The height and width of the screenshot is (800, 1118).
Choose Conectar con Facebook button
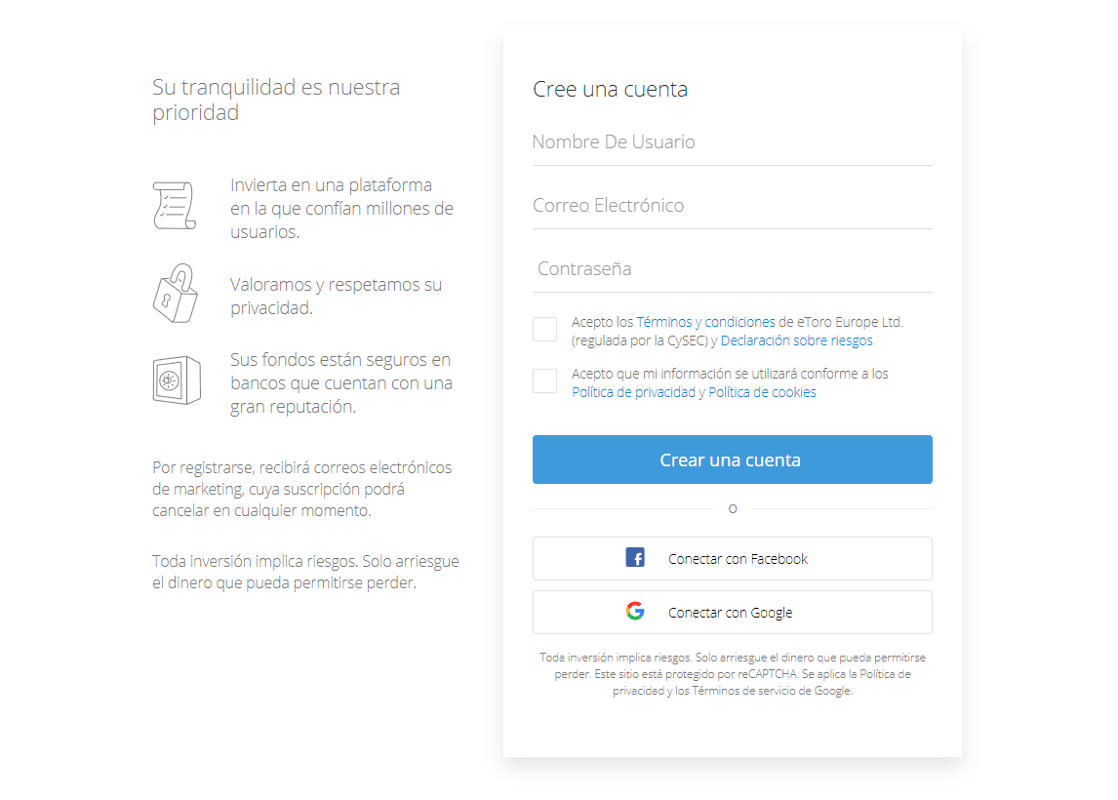coord(733,558)
